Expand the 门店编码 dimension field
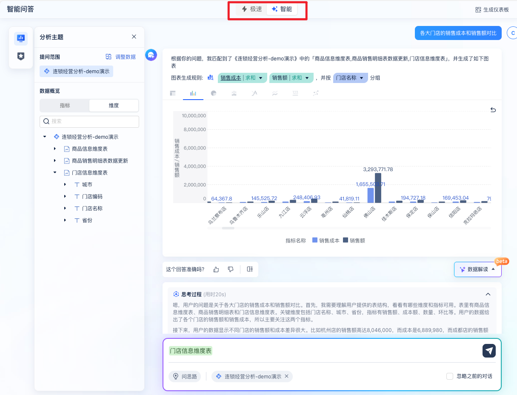Image resolution: width=517 pixels, height=395 pixels. pyautogui.click(x=65, y=196)
